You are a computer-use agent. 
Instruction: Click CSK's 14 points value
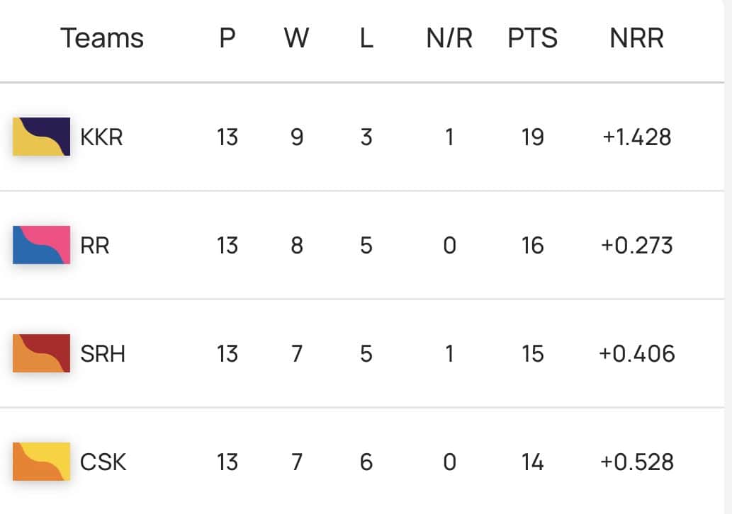(x=532, y=462)
